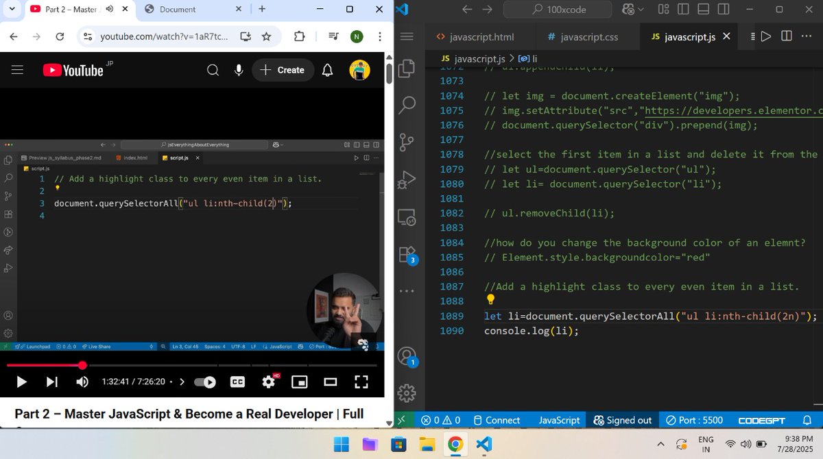823x459 pixels.
Task: Click Port : 5500 in status bar
Action: coord(693,420)
